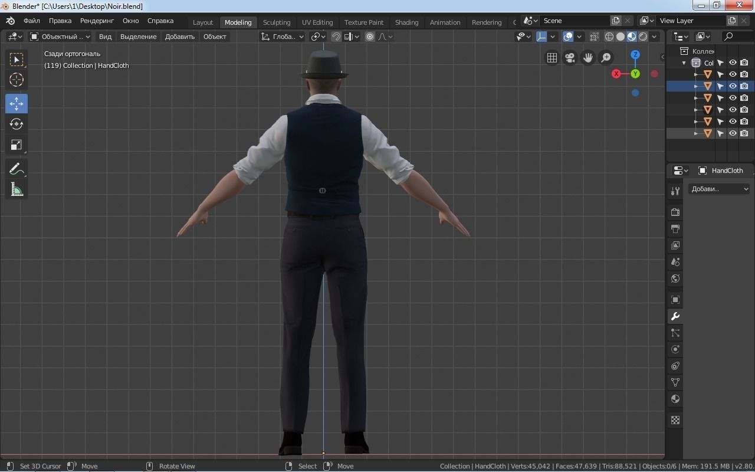Open the Добавить header menu
The height and width of the screenshot is (472, 755).
(180, 37)
